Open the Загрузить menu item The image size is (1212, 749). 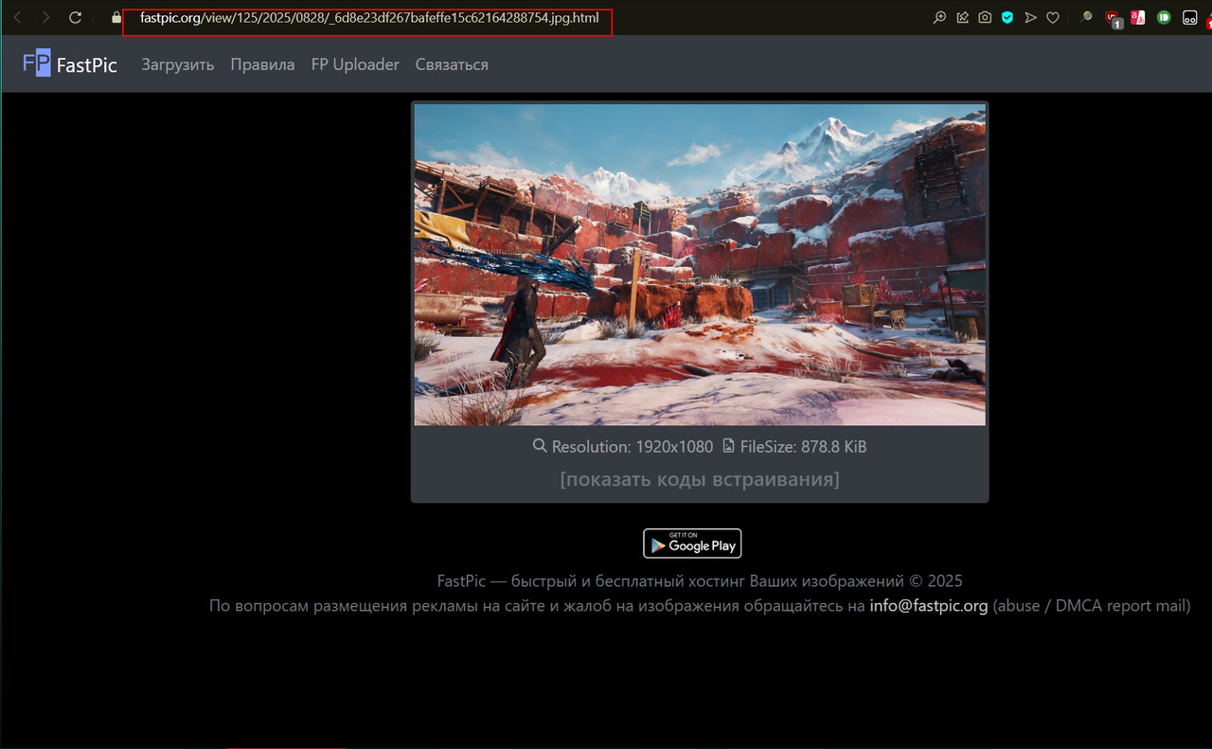click(x=178, y=64)
